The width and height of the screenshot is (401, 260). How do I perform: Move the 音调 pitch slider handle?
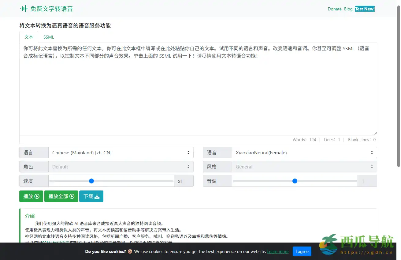pos(295,181)
